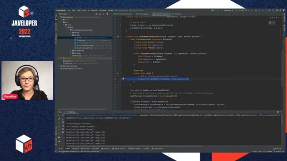287x161 pixels.
Task: Click the user account icon in the top toolbar
Action: point(212,11)
